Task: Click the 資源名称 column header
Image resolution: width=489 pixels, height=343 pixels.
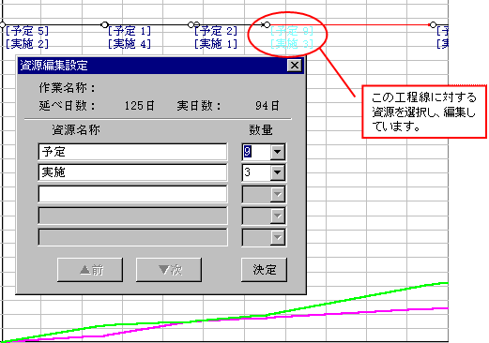Action: pos(76,129)
